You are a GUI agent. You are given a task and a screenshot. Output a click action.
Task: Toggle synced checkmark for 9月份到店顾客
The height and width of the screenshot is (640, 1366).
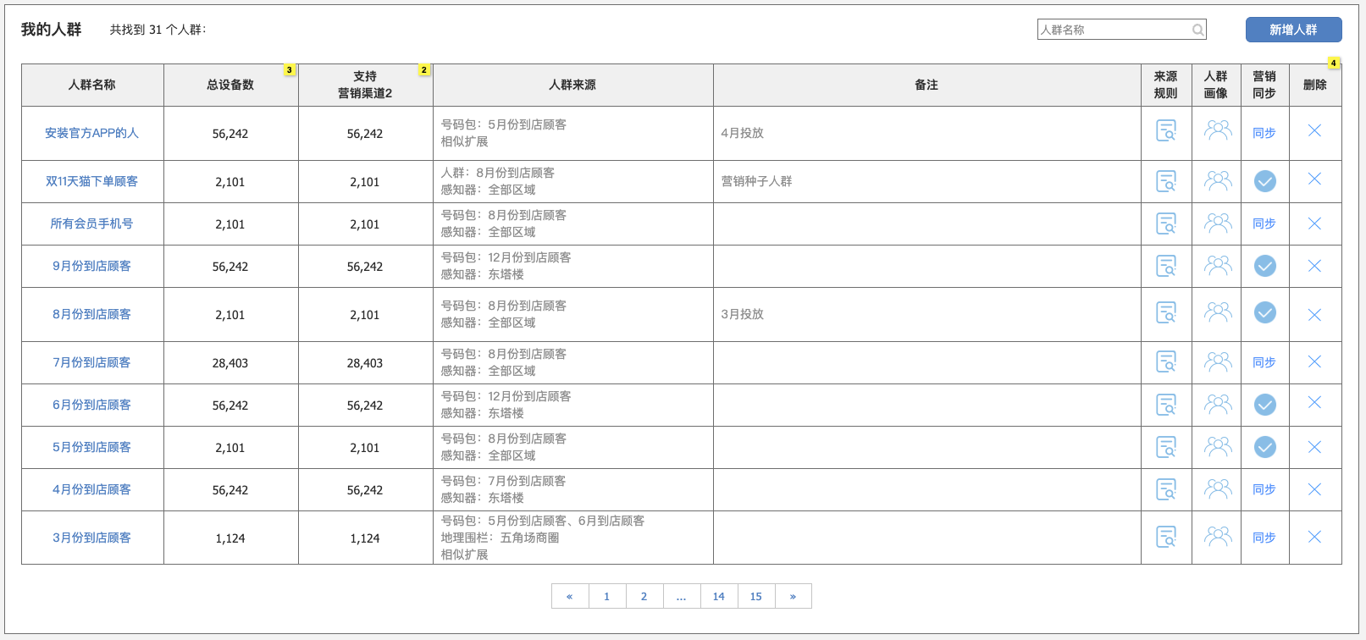[x=1265, y=266]
